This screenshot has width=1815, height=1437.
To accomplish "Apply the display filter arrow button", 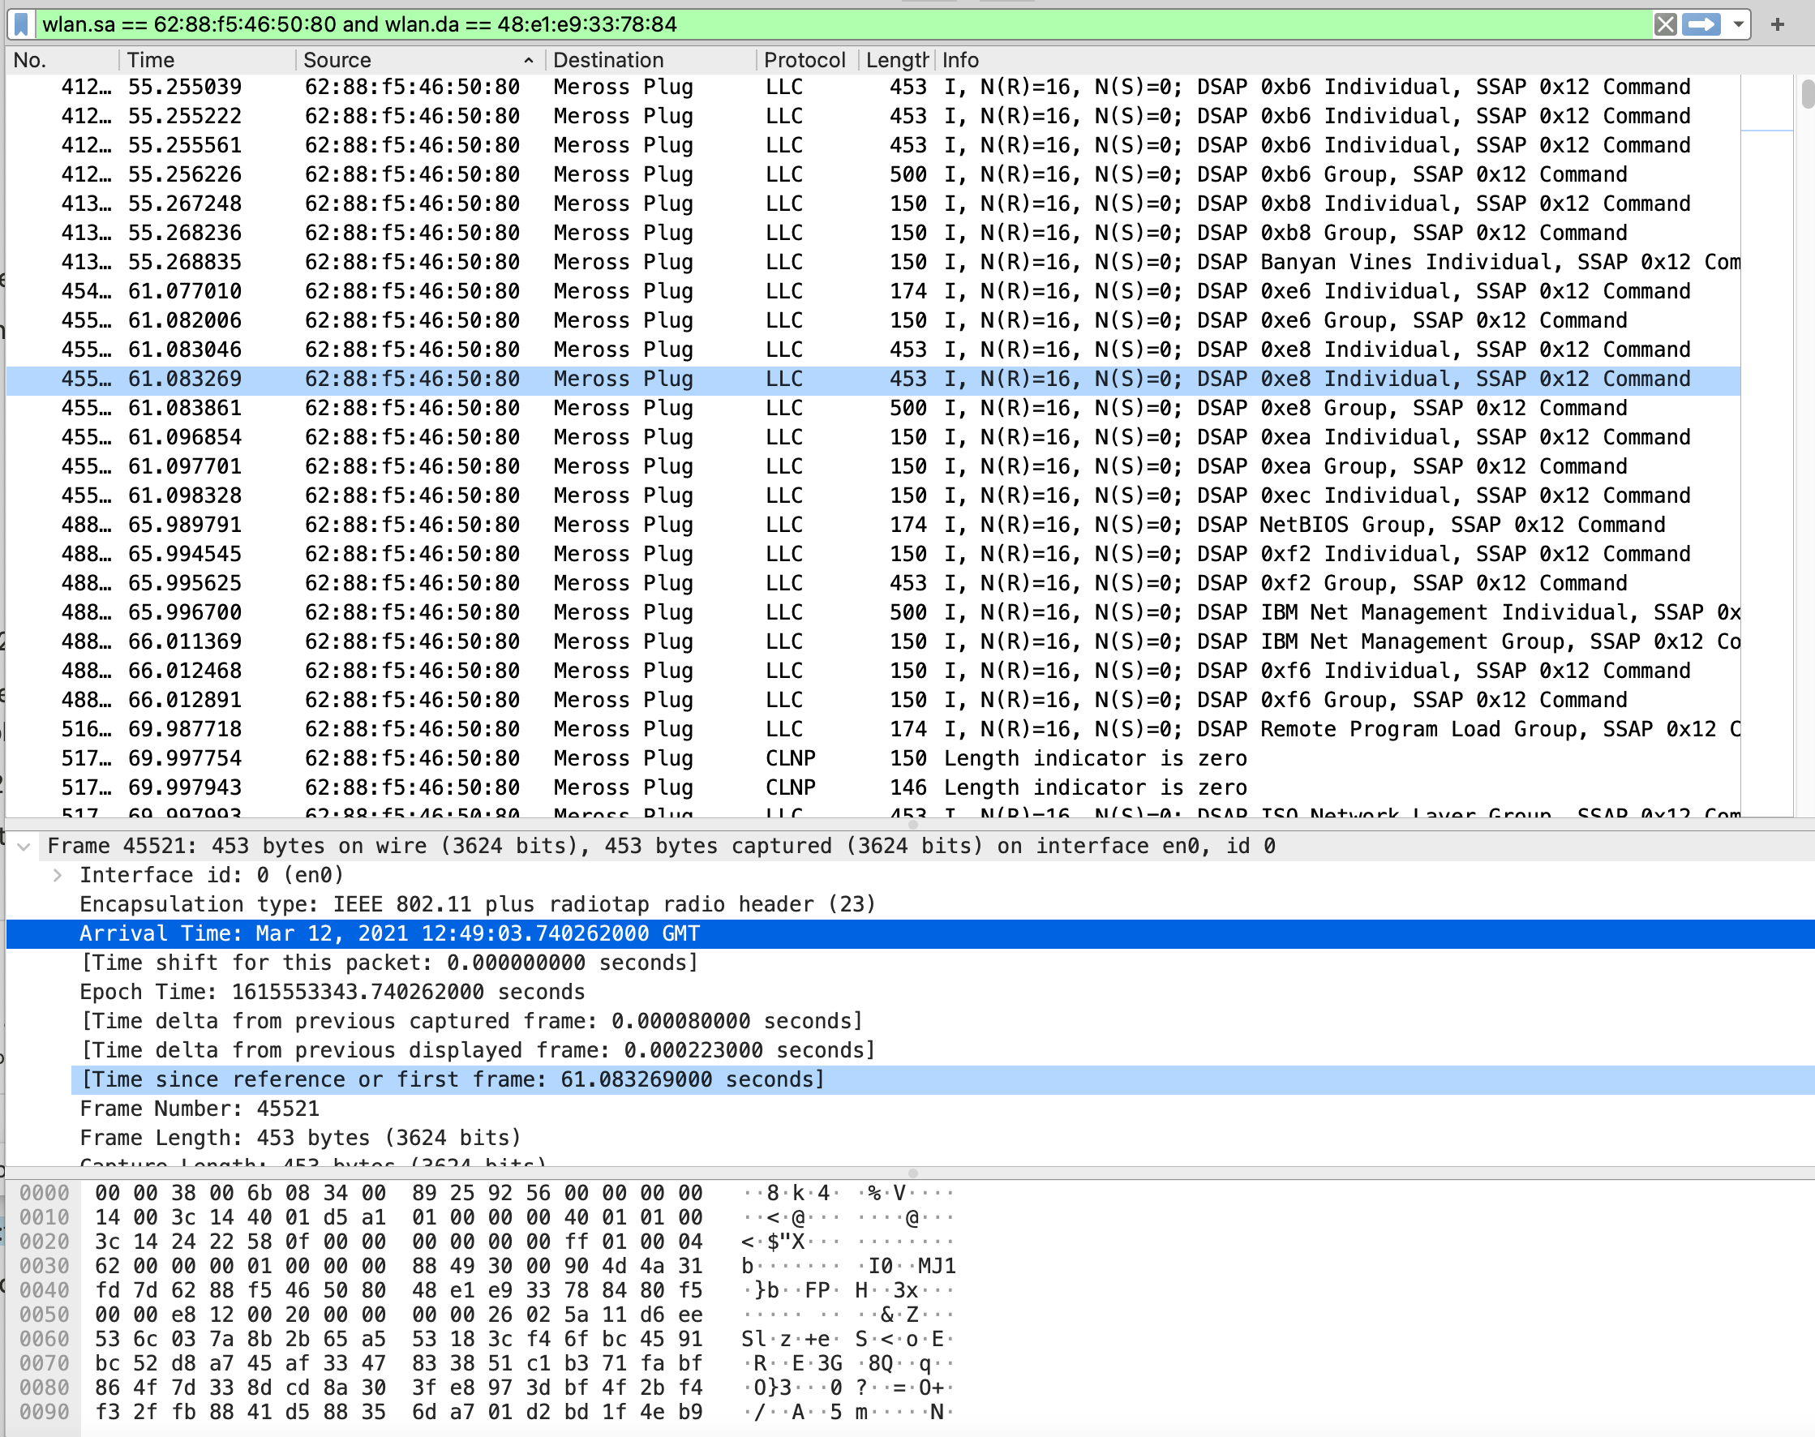I will coord(1701,24).
